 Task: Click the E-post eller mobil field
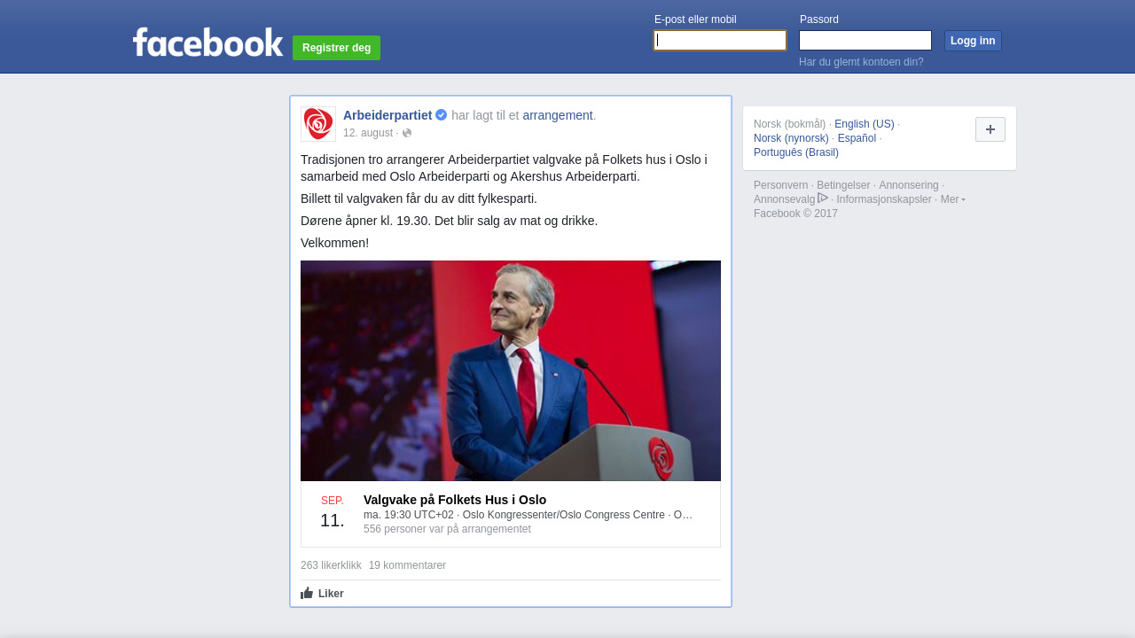(720, 40)
